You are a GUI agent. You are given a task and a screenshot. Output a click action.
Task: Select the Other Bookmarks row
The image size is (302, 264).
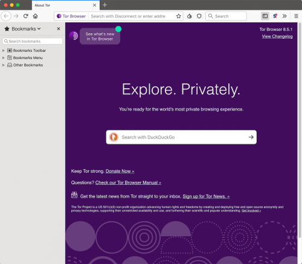click(x=33, y=65)
